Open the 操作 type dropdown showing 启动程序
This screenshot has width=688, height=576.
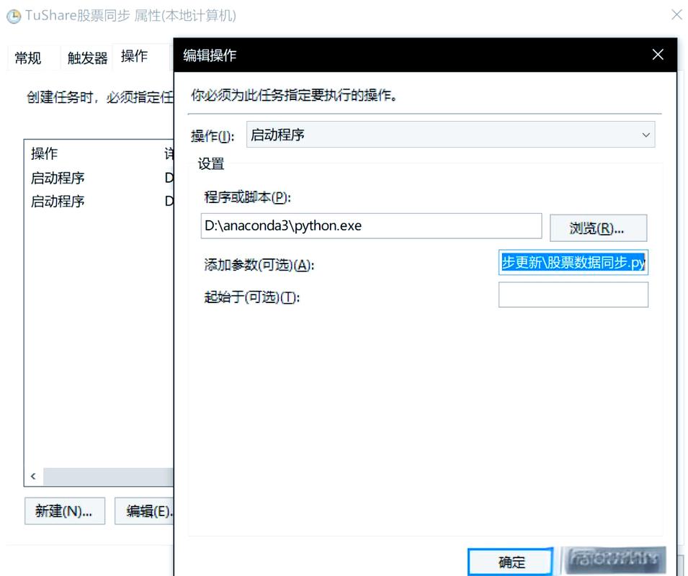click(450, 135)
